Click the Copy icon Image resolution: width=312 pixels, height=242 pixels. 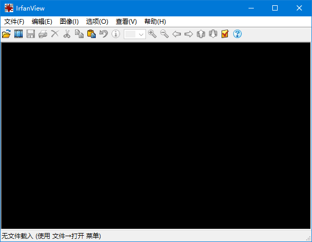pos(79,34)
